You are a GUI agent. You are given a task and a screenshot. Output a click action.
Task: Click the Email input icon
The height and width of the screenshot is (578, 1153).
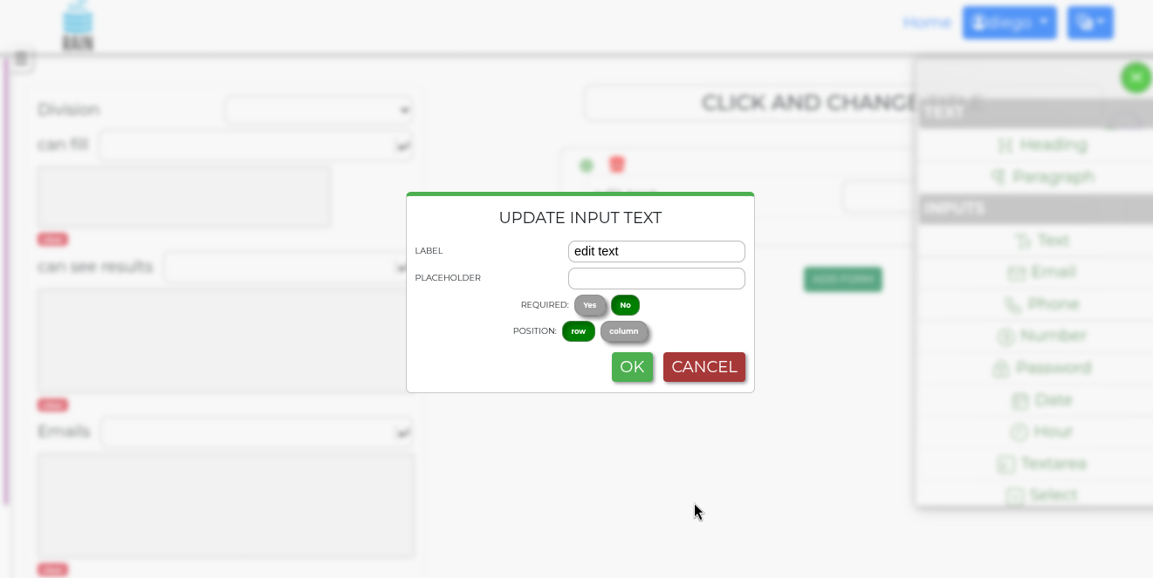(x=1016, y=273)
